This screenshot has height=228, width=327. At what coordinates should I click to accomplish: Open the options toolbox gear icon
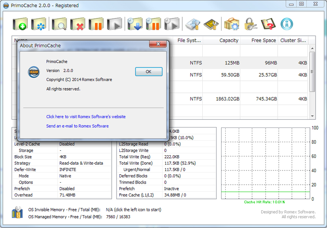231,24
